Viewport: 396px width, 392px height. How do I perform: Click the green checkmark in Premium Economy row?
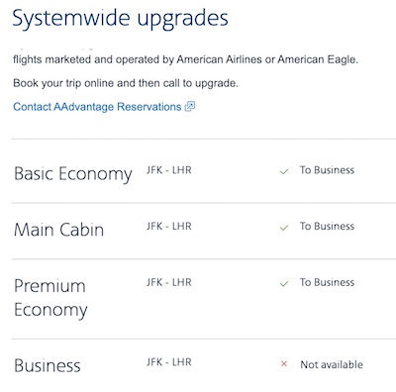[x=284, y=283]
